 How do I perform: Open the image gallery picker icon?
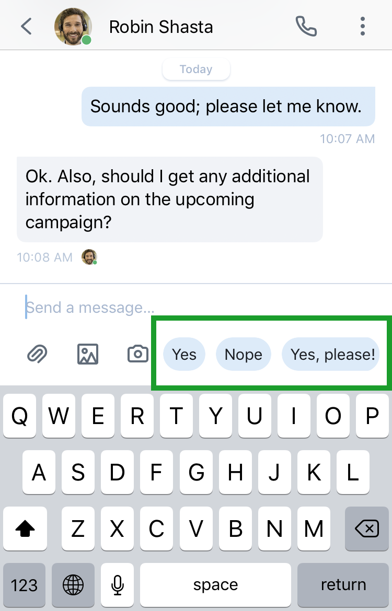pos(88,354)
